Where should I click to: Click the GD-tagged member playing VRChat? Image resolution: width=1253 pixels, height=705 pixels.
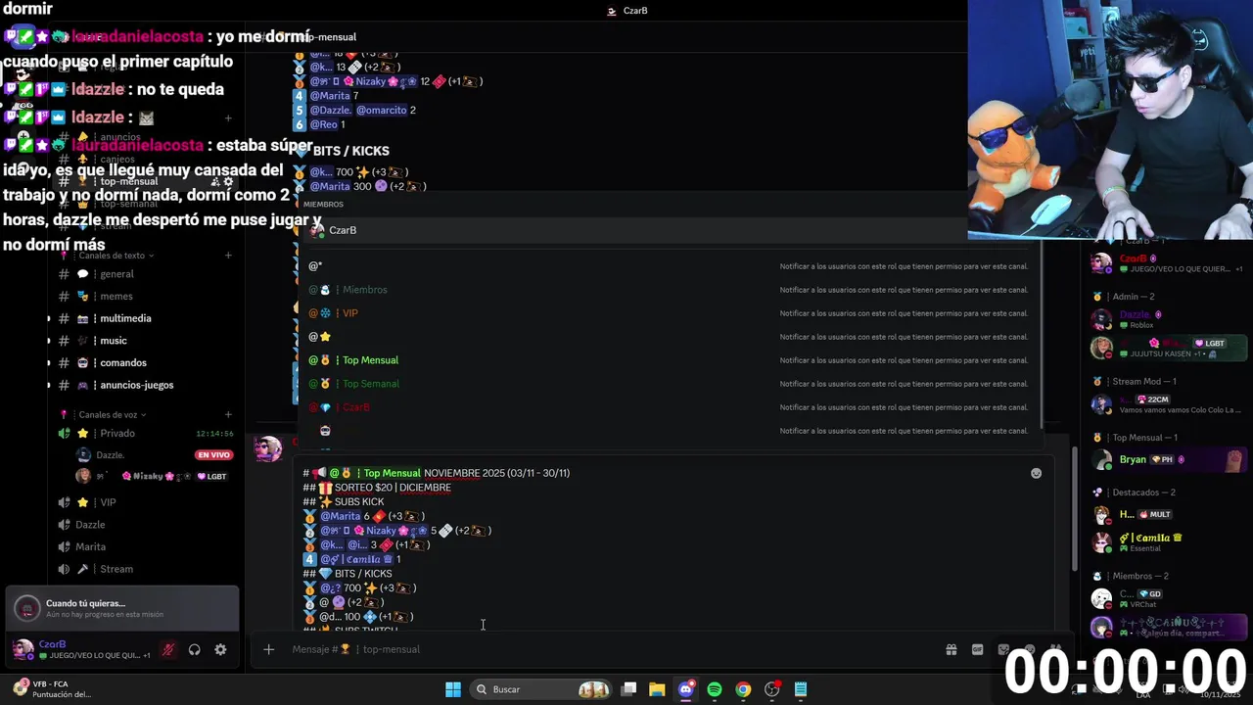(1168, 598)
